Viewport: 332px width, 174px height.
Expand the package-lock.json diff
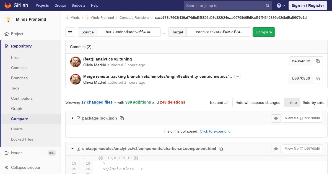[72, 118]
